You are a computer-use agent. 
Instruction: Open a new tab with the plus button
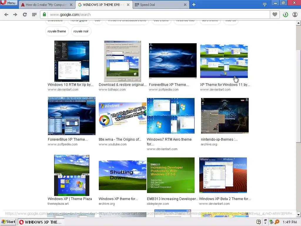click(x=194, y=5)
